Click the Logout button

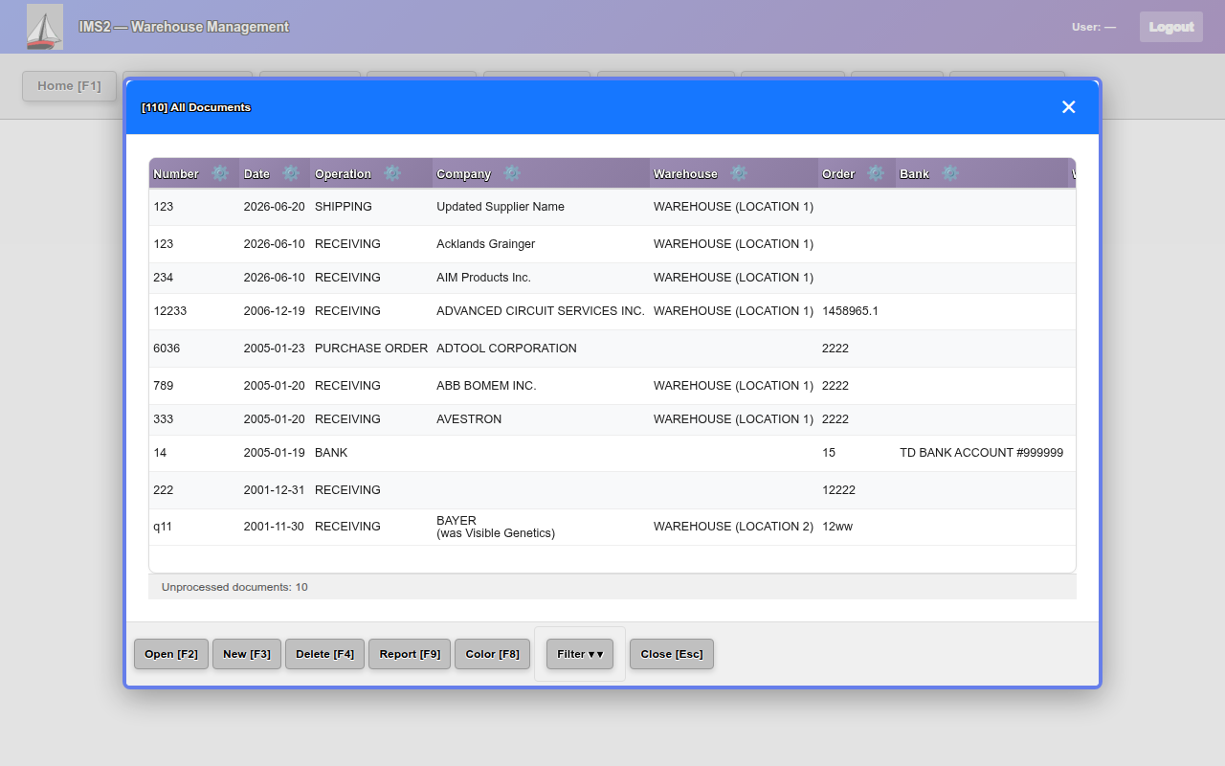tap(1171, 27)
